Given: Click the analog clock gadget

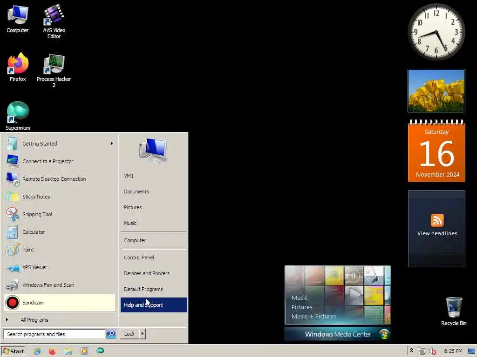Looking at the screenshot, I should point(436,32).
